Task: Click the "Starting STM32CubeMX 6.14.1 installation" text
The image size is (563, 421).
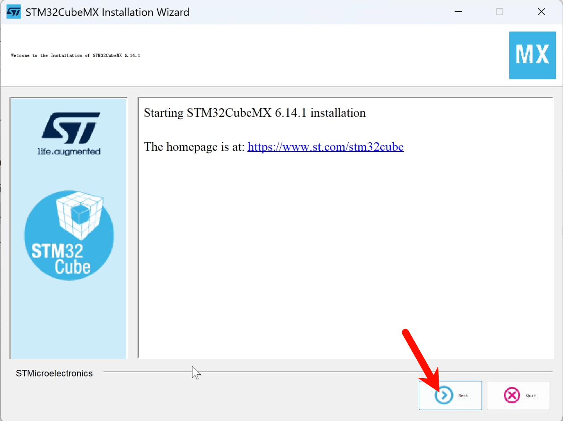Action: click(x=255, y=113)
